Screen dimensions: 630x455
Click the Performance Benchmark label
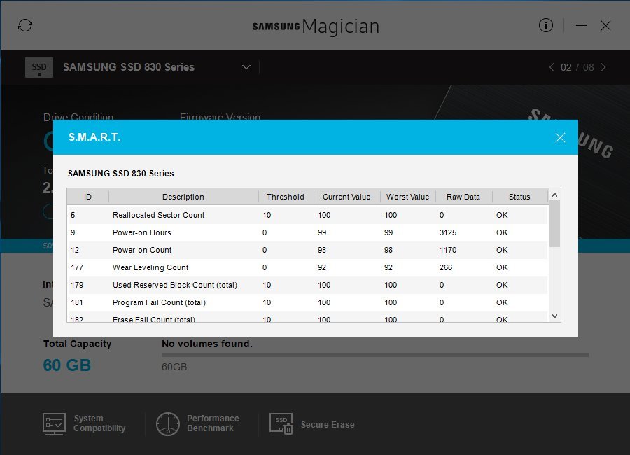[x=213, y=423]
